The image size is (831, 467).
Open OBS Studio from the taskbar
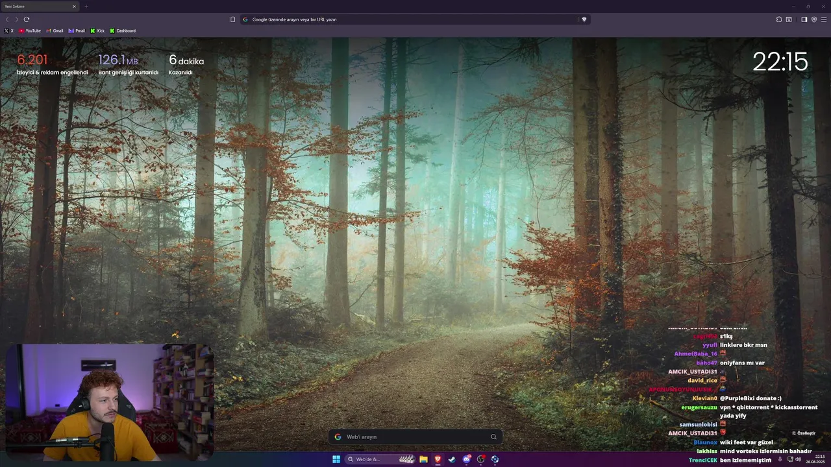[x=481, y=459]
